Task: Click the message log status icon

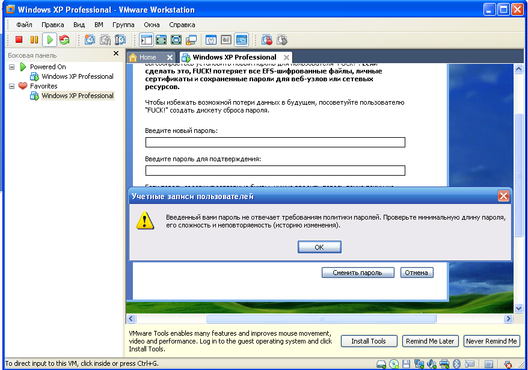Action: click(x=488, y=364)
